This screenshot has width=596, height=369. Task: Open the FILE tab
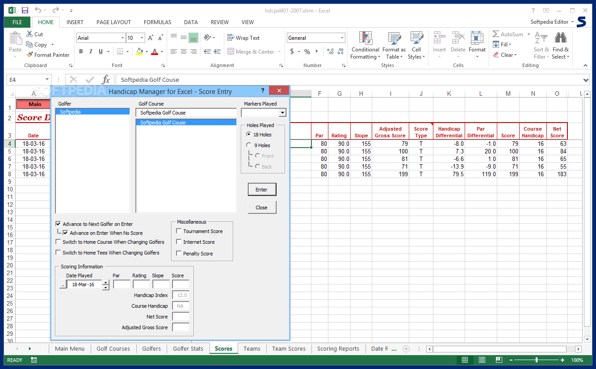pos(17,22)
